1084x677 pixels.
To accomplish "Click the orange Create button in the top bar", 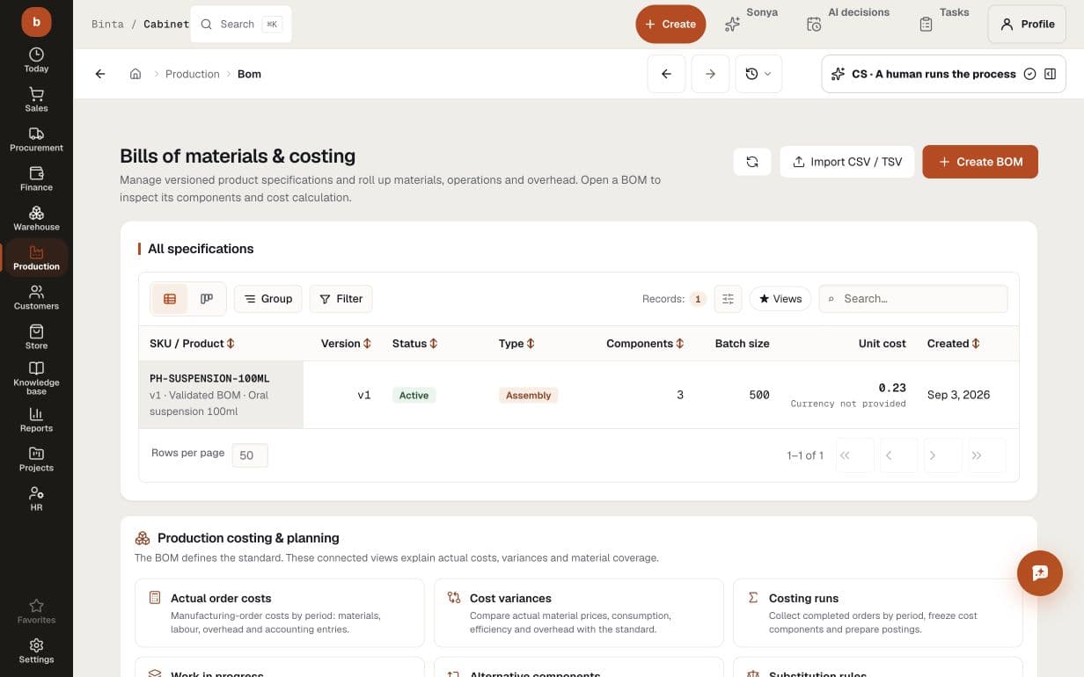I will coord(670,24).
